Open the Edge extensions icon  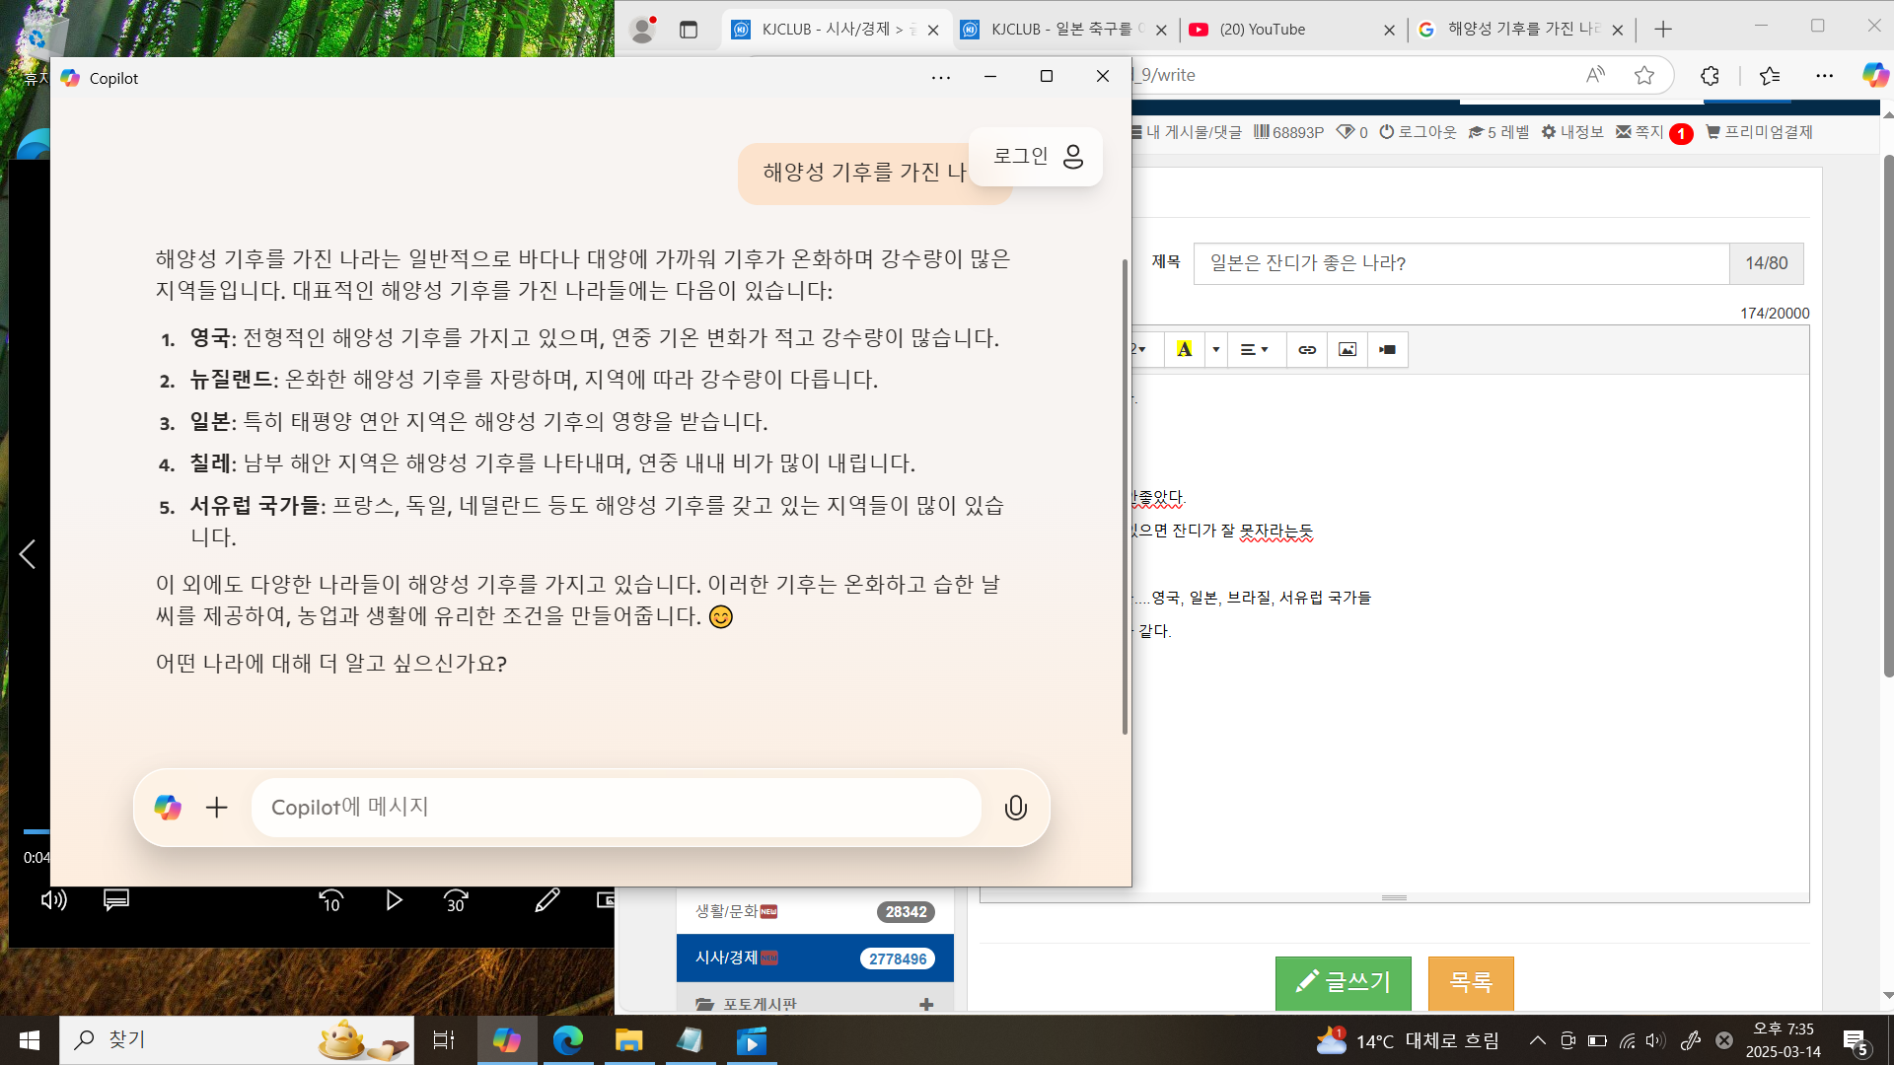click(x=1710, y=75)
